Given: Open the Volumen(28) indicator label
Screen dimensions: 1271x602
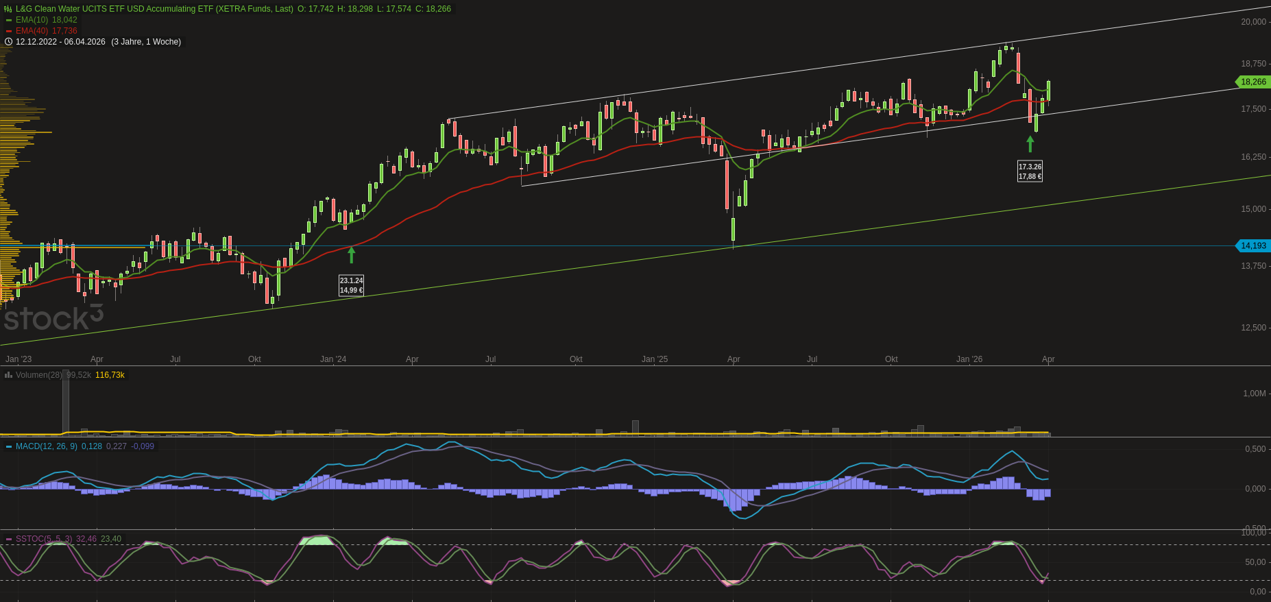Looking at the screenshot, I should click(38, 375).
